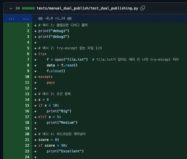Click comment '# 예시 4: 하드코딩된 매직넘버'

(x=62, y=134)
